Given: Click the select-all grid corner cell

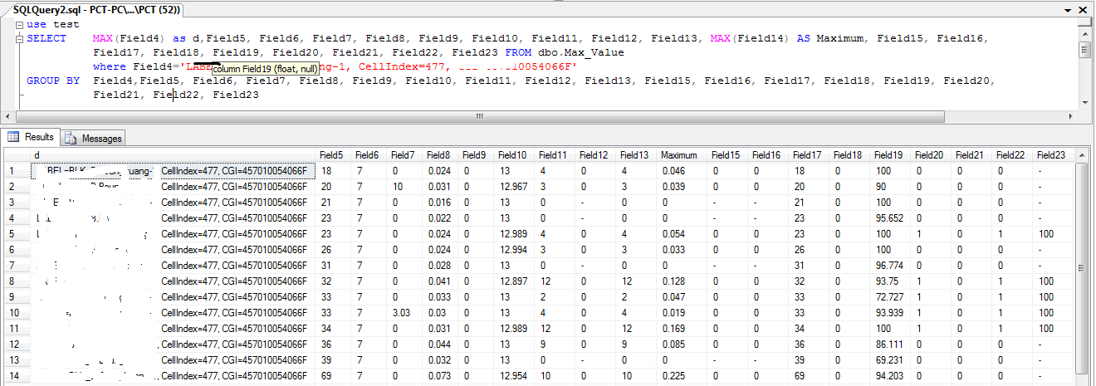Looking at the screenshot, I should [17, 155].
